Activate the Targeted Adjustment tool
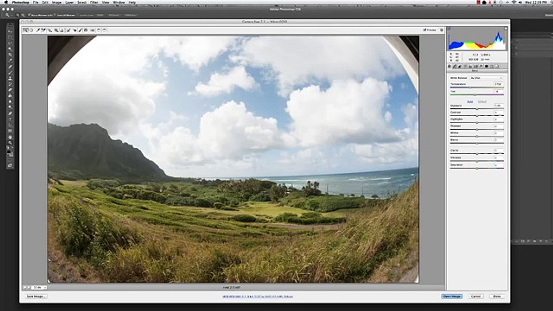Image resolution: width=553 pixels, height=311 pixels. click(x=50, y=30)
